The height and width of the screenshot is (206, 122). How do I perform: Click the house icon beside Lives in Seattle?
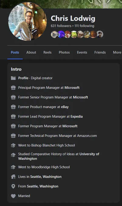pyautogui.click(x=13, y=177)
